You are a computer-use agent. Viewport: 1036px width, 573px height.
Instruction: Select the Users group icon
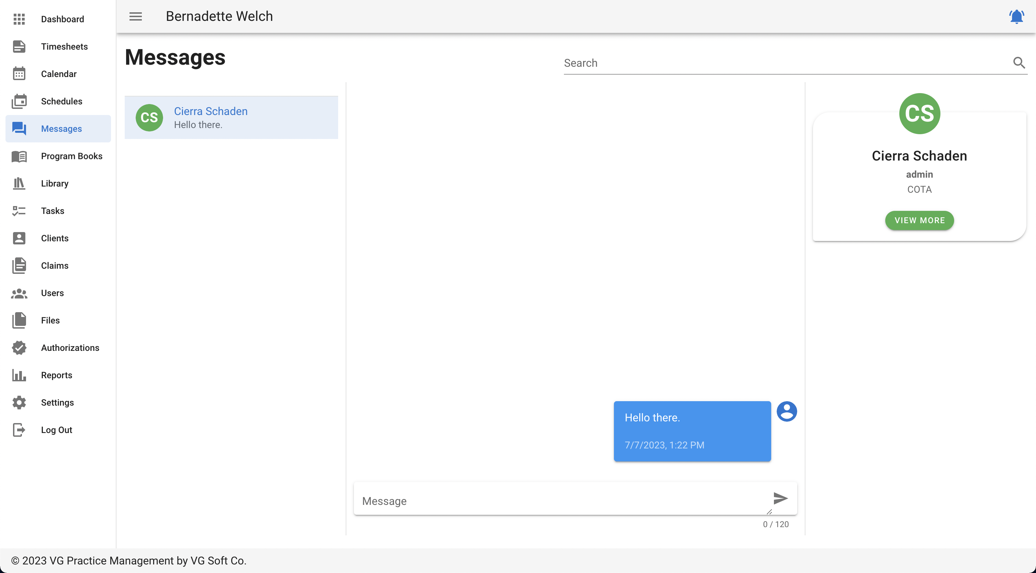19,293
